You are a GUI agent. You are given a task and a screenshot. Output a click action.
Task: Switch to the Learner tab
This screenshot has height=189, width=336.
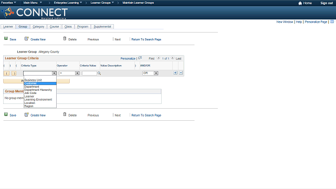tap(8, 27)
